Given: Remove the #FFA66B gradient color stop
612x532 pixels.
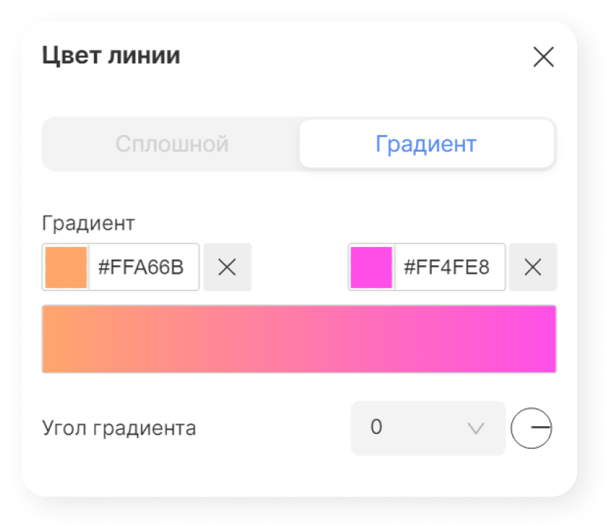Looking at the screenshot, I should tap(227, 267).
